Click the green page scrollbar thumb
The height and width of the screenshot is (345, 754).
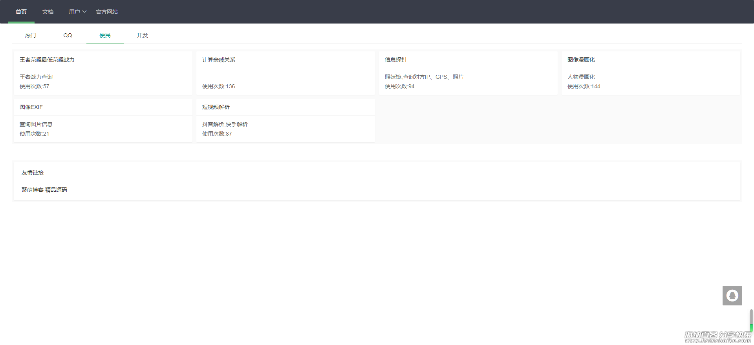click(x=751, y=327)
